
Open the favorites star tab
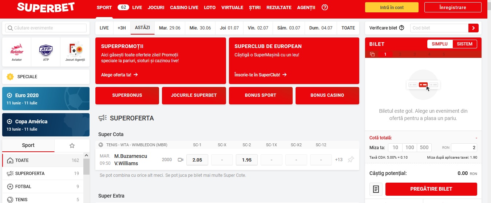click(72, 146)
